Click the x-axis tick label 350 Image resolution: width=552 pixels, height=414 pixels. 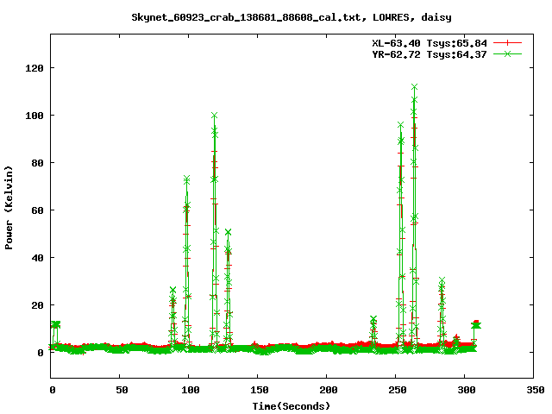coord(536,390)
